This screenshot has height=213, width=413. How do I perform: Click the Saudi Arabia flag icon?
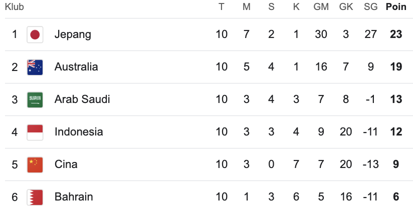[x=35, y=99]
